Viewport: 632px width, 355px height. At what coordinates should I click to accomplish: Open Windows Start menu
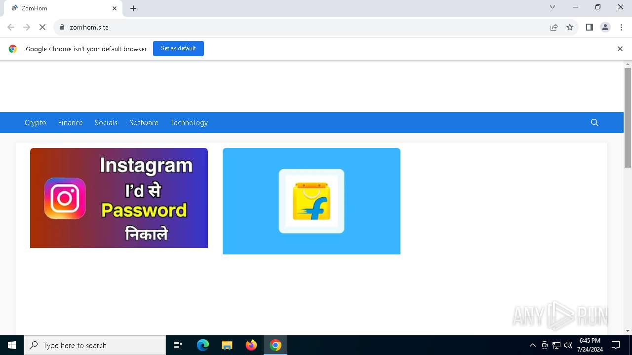tap(12, 345)
